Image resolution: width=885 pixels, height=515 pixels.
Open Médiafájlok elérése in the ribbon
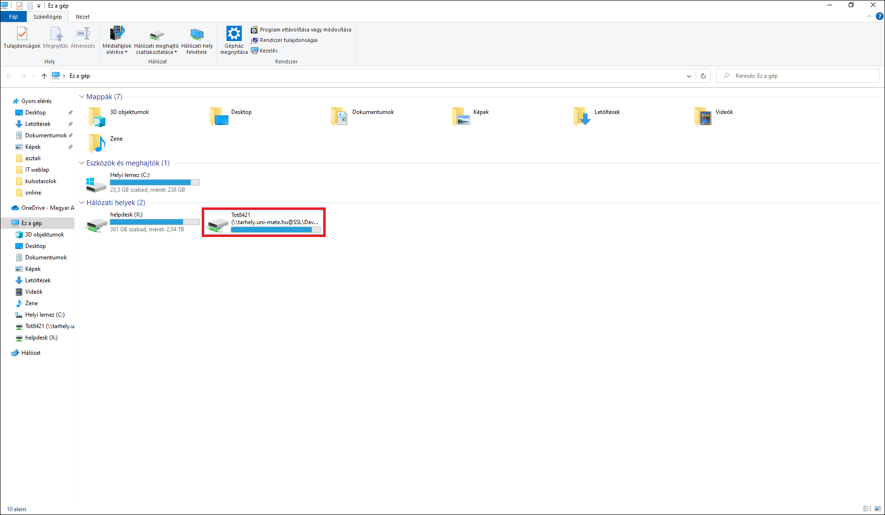[x=117, y=34]
